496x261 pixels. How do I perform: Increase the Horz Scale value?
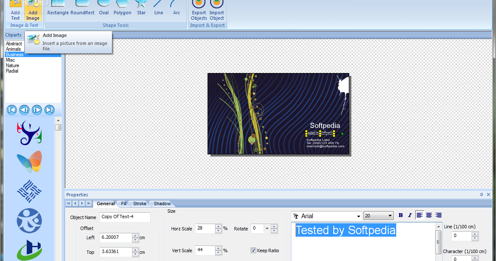tap(218, 227)
